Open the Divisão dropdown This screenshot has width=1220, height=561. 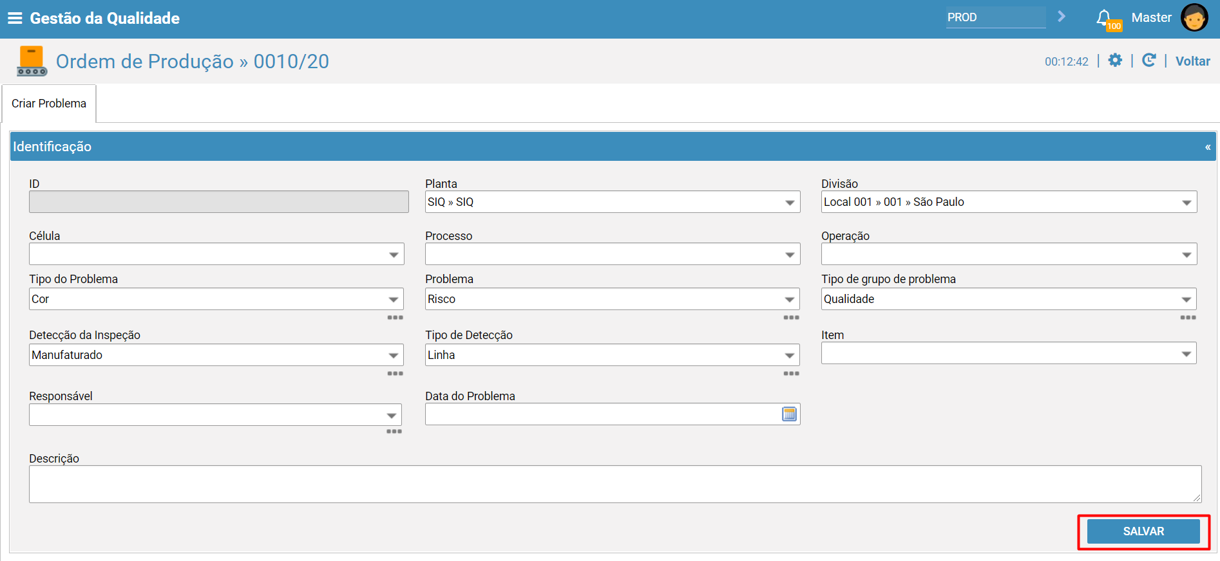[x=1009, y=202]
